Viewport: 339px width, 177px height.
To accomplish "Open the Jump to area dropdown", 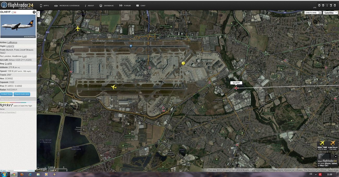I will click(x=313, y=13).
